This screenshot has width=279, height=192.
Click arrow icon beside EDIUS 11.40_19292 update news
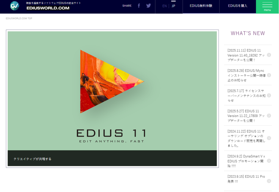click(269, 55)
